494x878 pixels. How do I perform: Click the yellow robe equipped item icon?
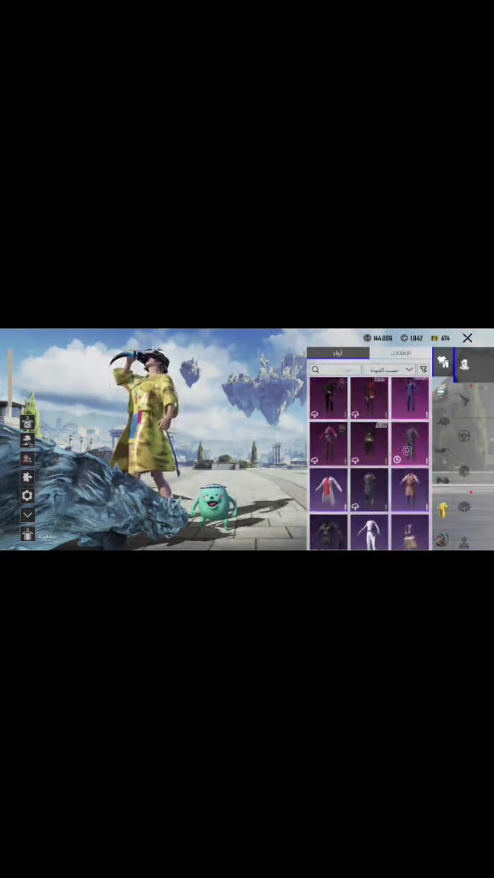[443, 509]
